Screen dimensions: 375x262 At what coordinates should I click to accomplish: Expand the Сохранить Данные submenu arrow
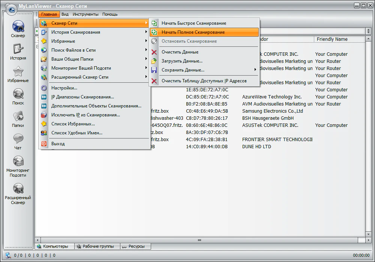[255, 70]
